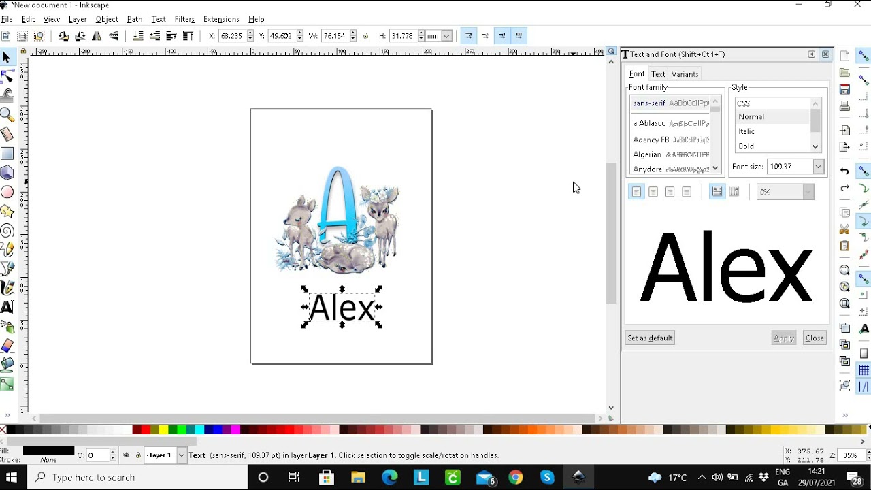This screenshot has width=871, height=490.
Task: Switch to the Text tab
Action: coord(658,74)
